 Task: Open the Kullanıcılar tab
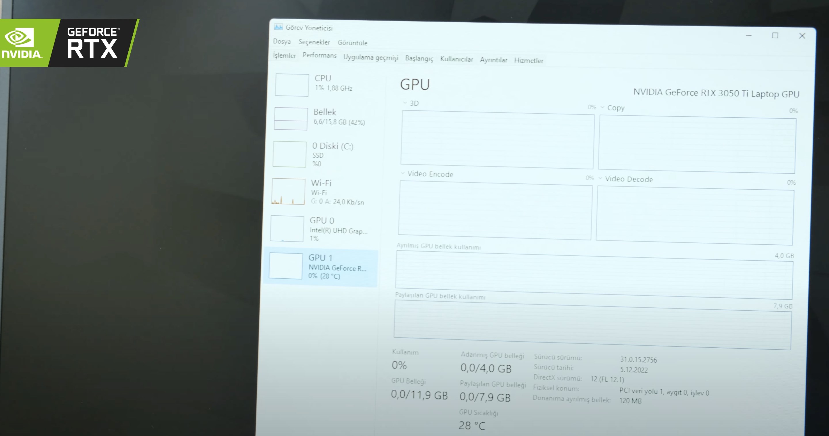[x=457, y=59]
